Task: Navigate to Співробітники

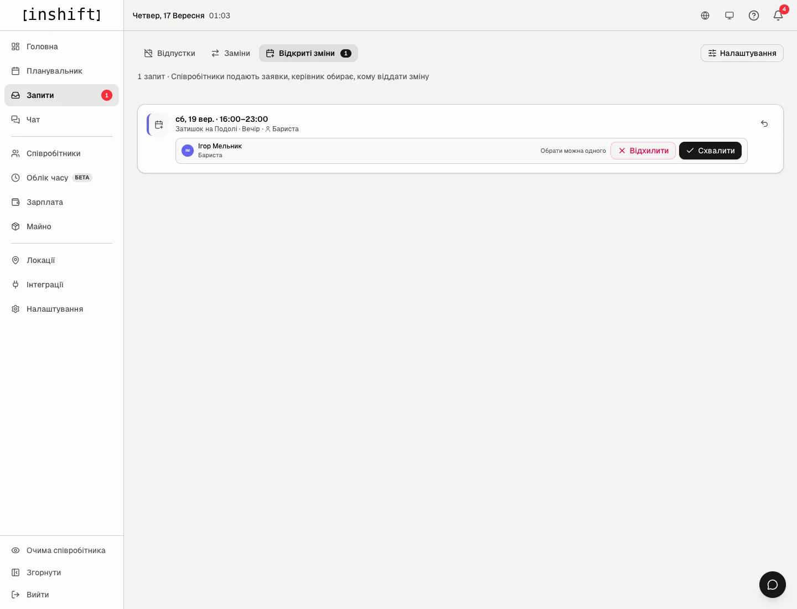Action: (61, 153)
